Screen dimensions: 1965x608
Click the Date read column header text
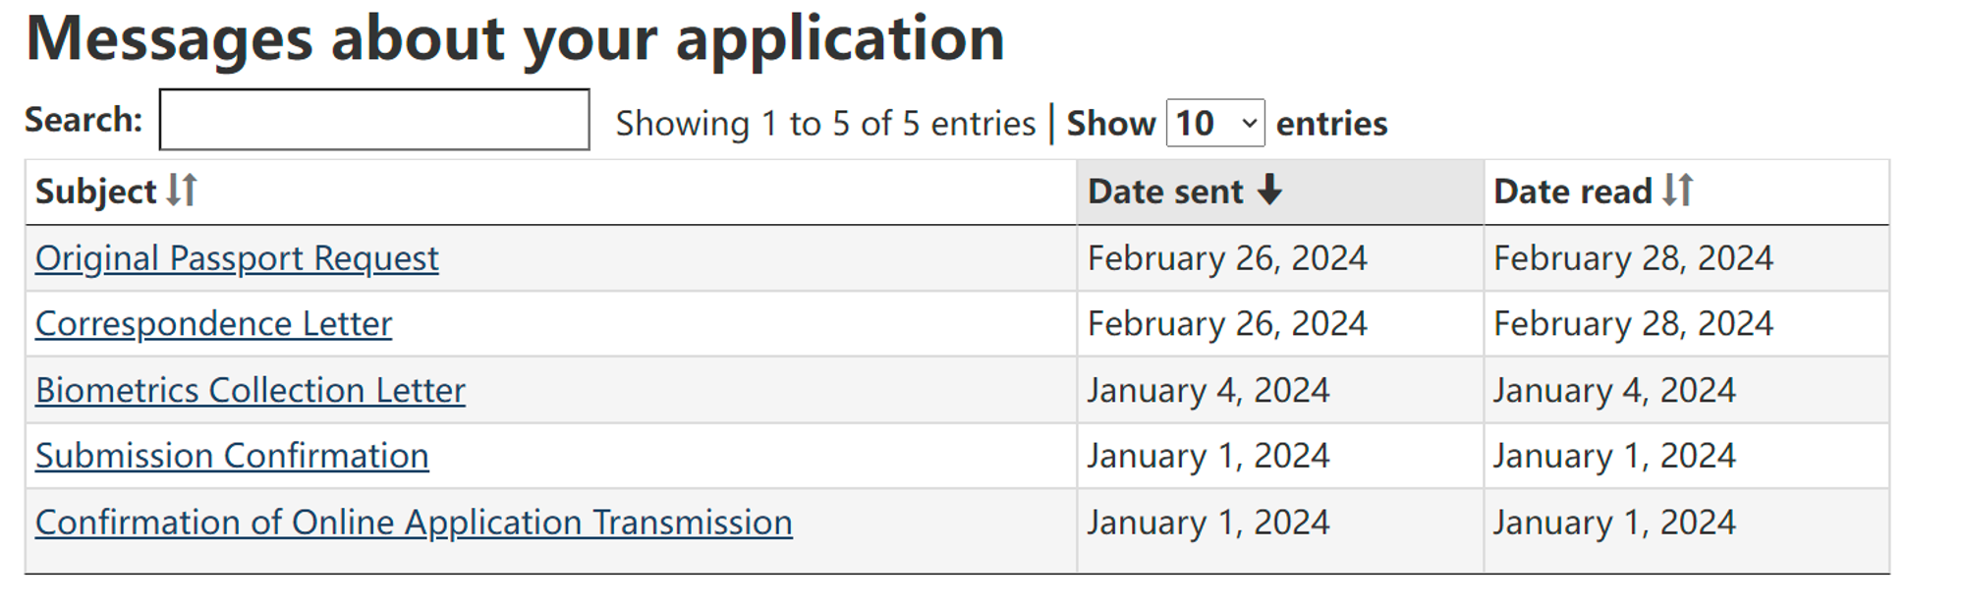coord(1572,192)
